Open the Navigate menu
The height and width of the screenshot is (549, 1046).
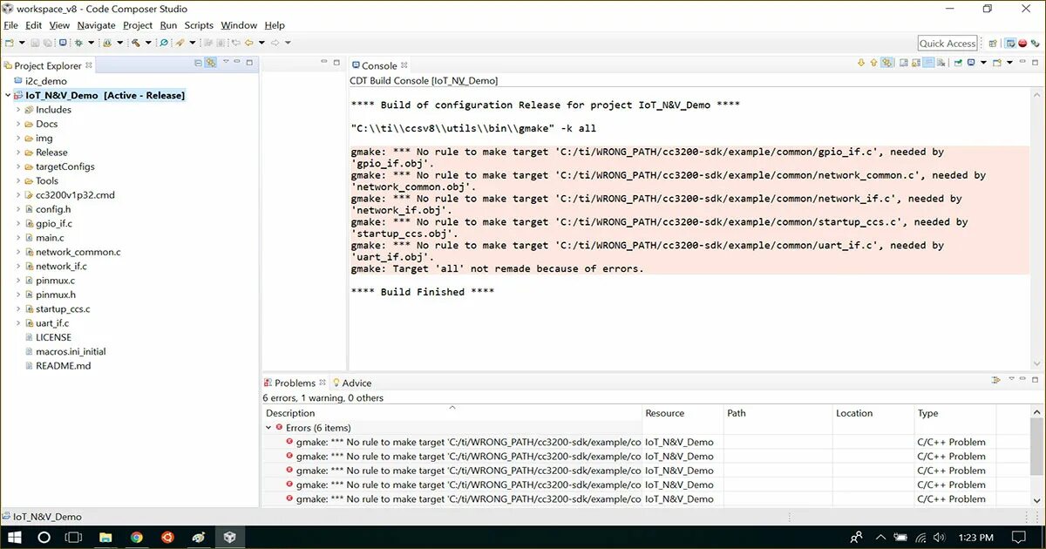(96, 25)
